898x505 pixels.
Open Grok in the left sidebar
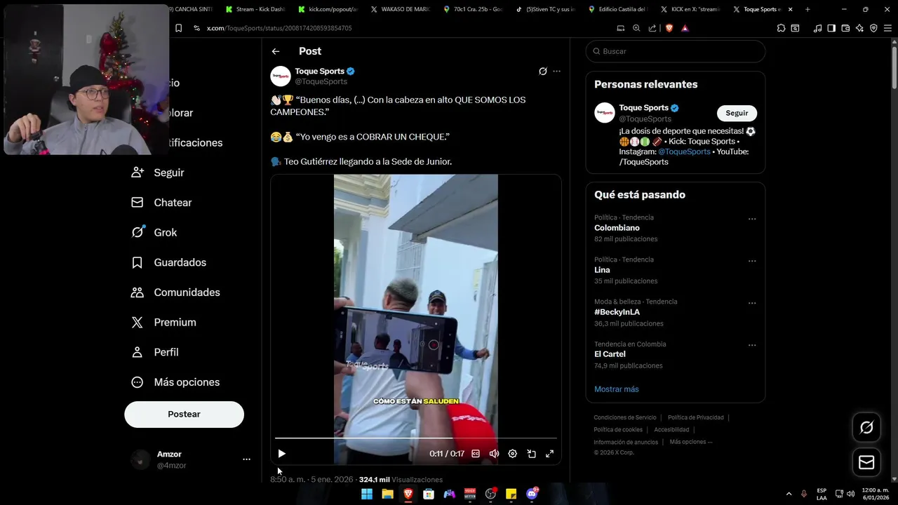point(154,233)
